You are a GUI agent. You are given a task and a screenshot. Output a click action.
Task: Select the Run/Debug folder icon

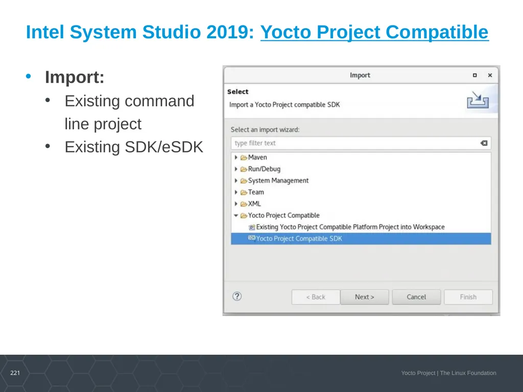pos(244,169)
